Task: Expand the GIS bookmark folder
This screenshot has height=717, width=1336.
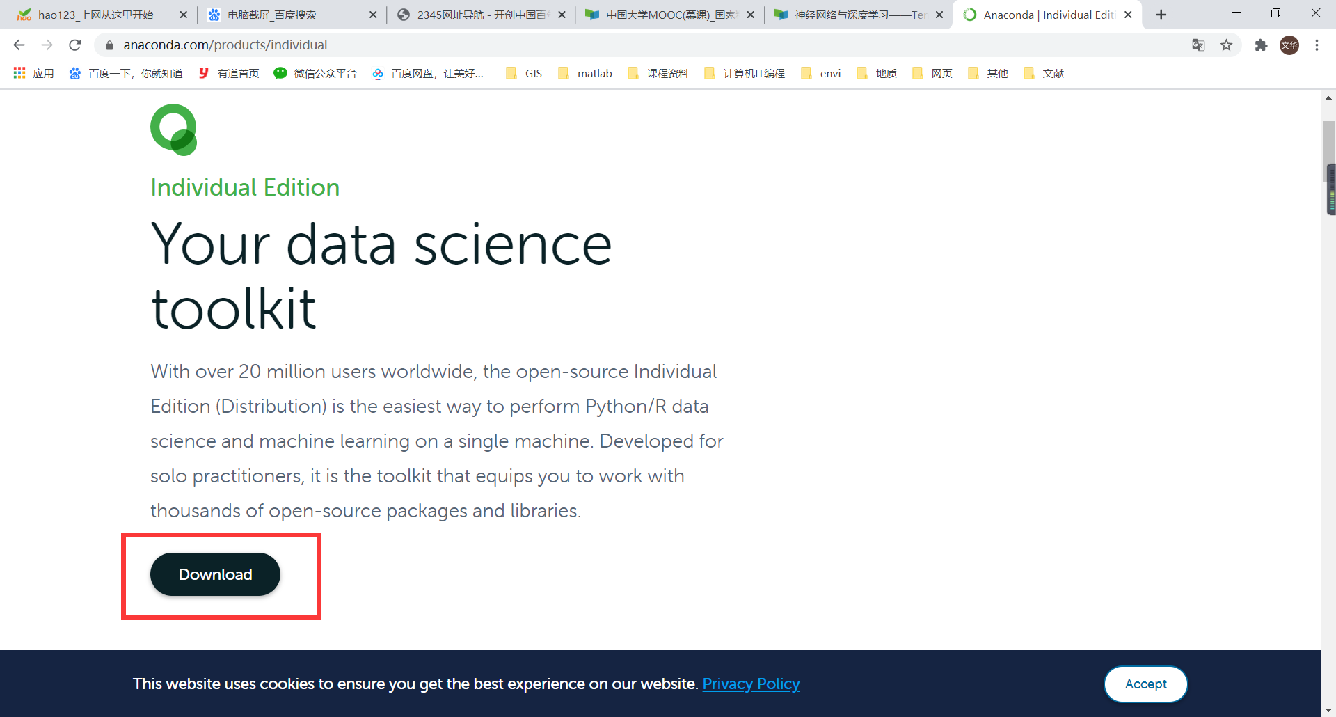Action: click(x=524, y=73)
